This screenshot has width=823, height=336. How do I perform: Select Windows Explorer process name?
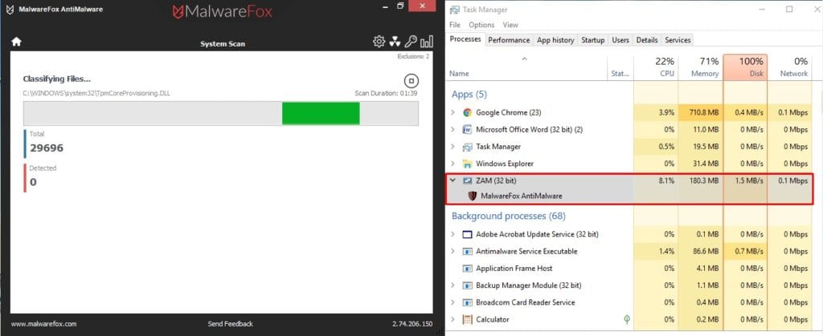505,164
